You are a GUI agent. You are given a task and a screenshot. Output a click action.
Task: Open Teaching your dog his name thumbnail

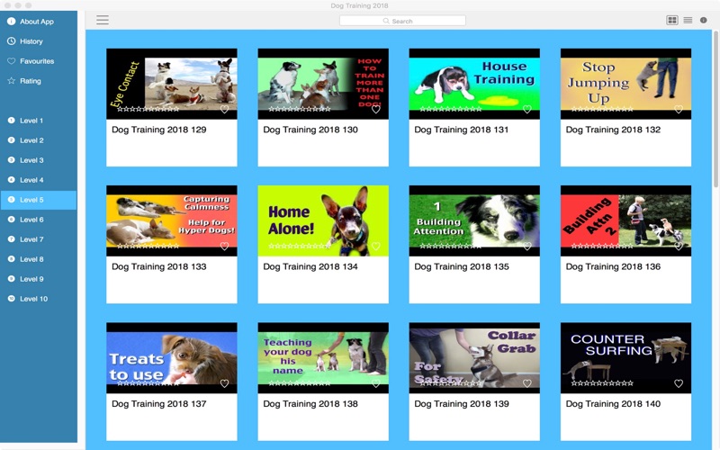tap(323, 357)
